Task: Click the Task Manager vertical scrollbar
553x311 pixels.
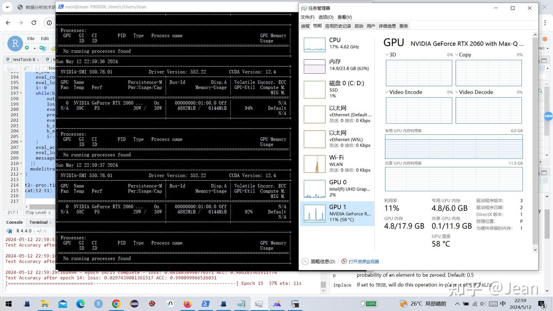Action: click(x=535, y=142)
